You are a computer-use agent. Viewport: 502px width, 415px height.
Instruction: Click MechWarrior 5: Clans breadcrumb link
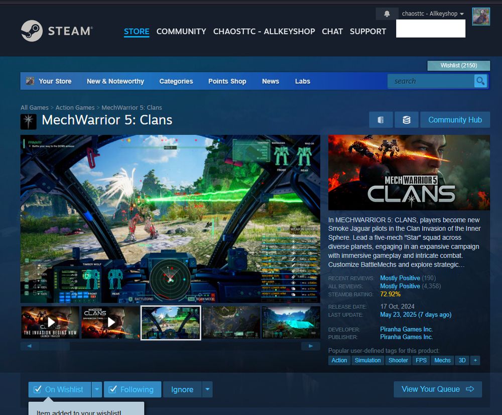[x=132, y=108]
